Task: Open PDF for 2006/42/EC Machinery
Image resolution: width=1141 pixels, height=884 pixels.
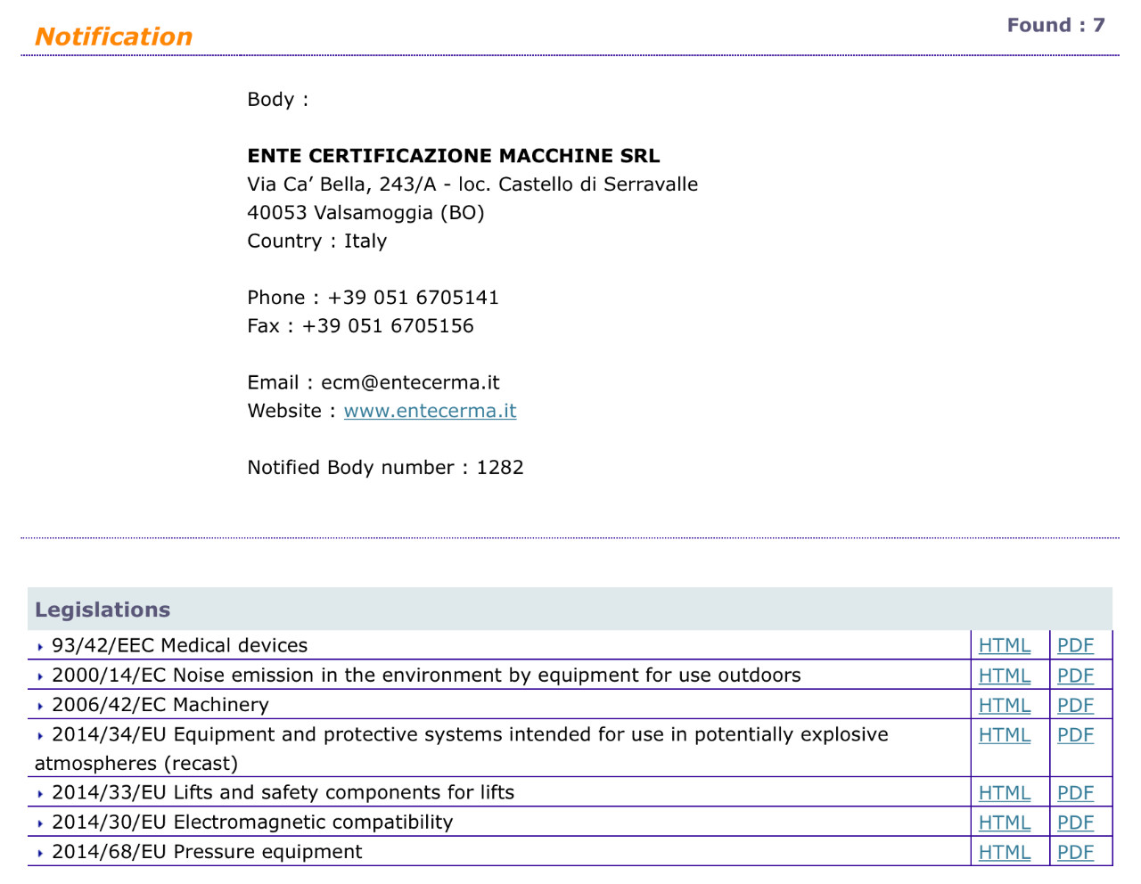Action: point(1074,705)
